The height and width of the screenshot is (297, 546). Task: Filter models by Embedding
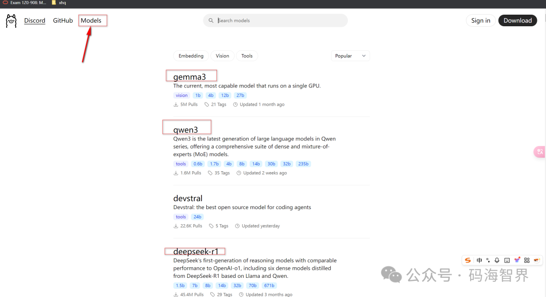coord(191,56)
